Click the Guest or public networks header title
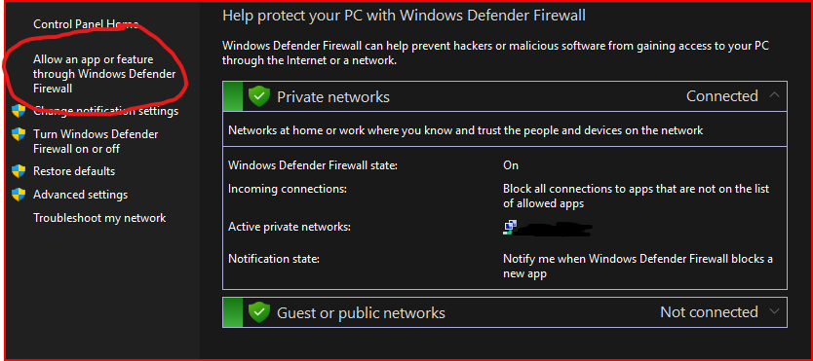The image size is (813, 361). [361, 312]
